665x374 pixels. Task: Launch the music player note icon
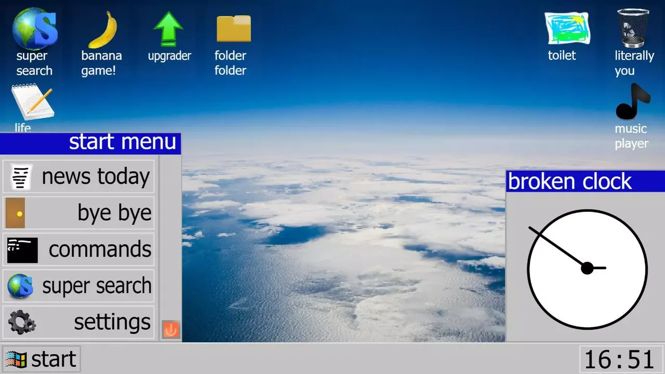click(x=632, y=102)
